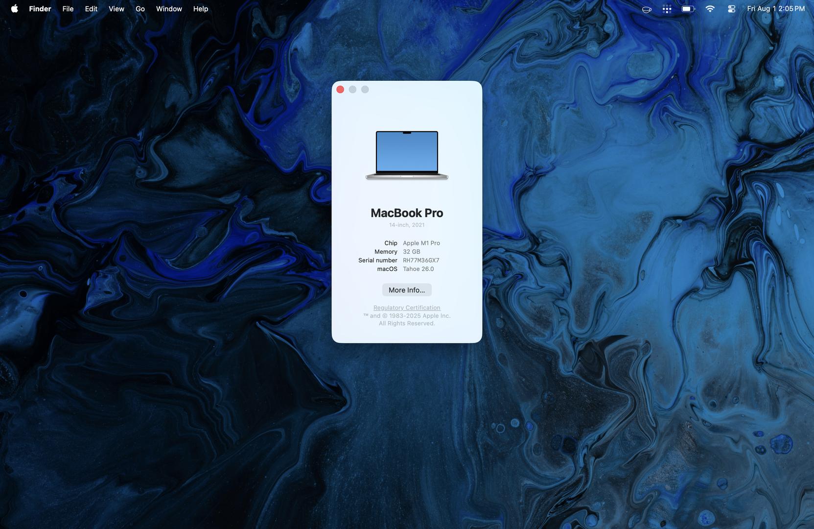Select the 'Apple M1 Pro' chip value
The height and width of the screenshot is (529, 814).
point(421,243)
